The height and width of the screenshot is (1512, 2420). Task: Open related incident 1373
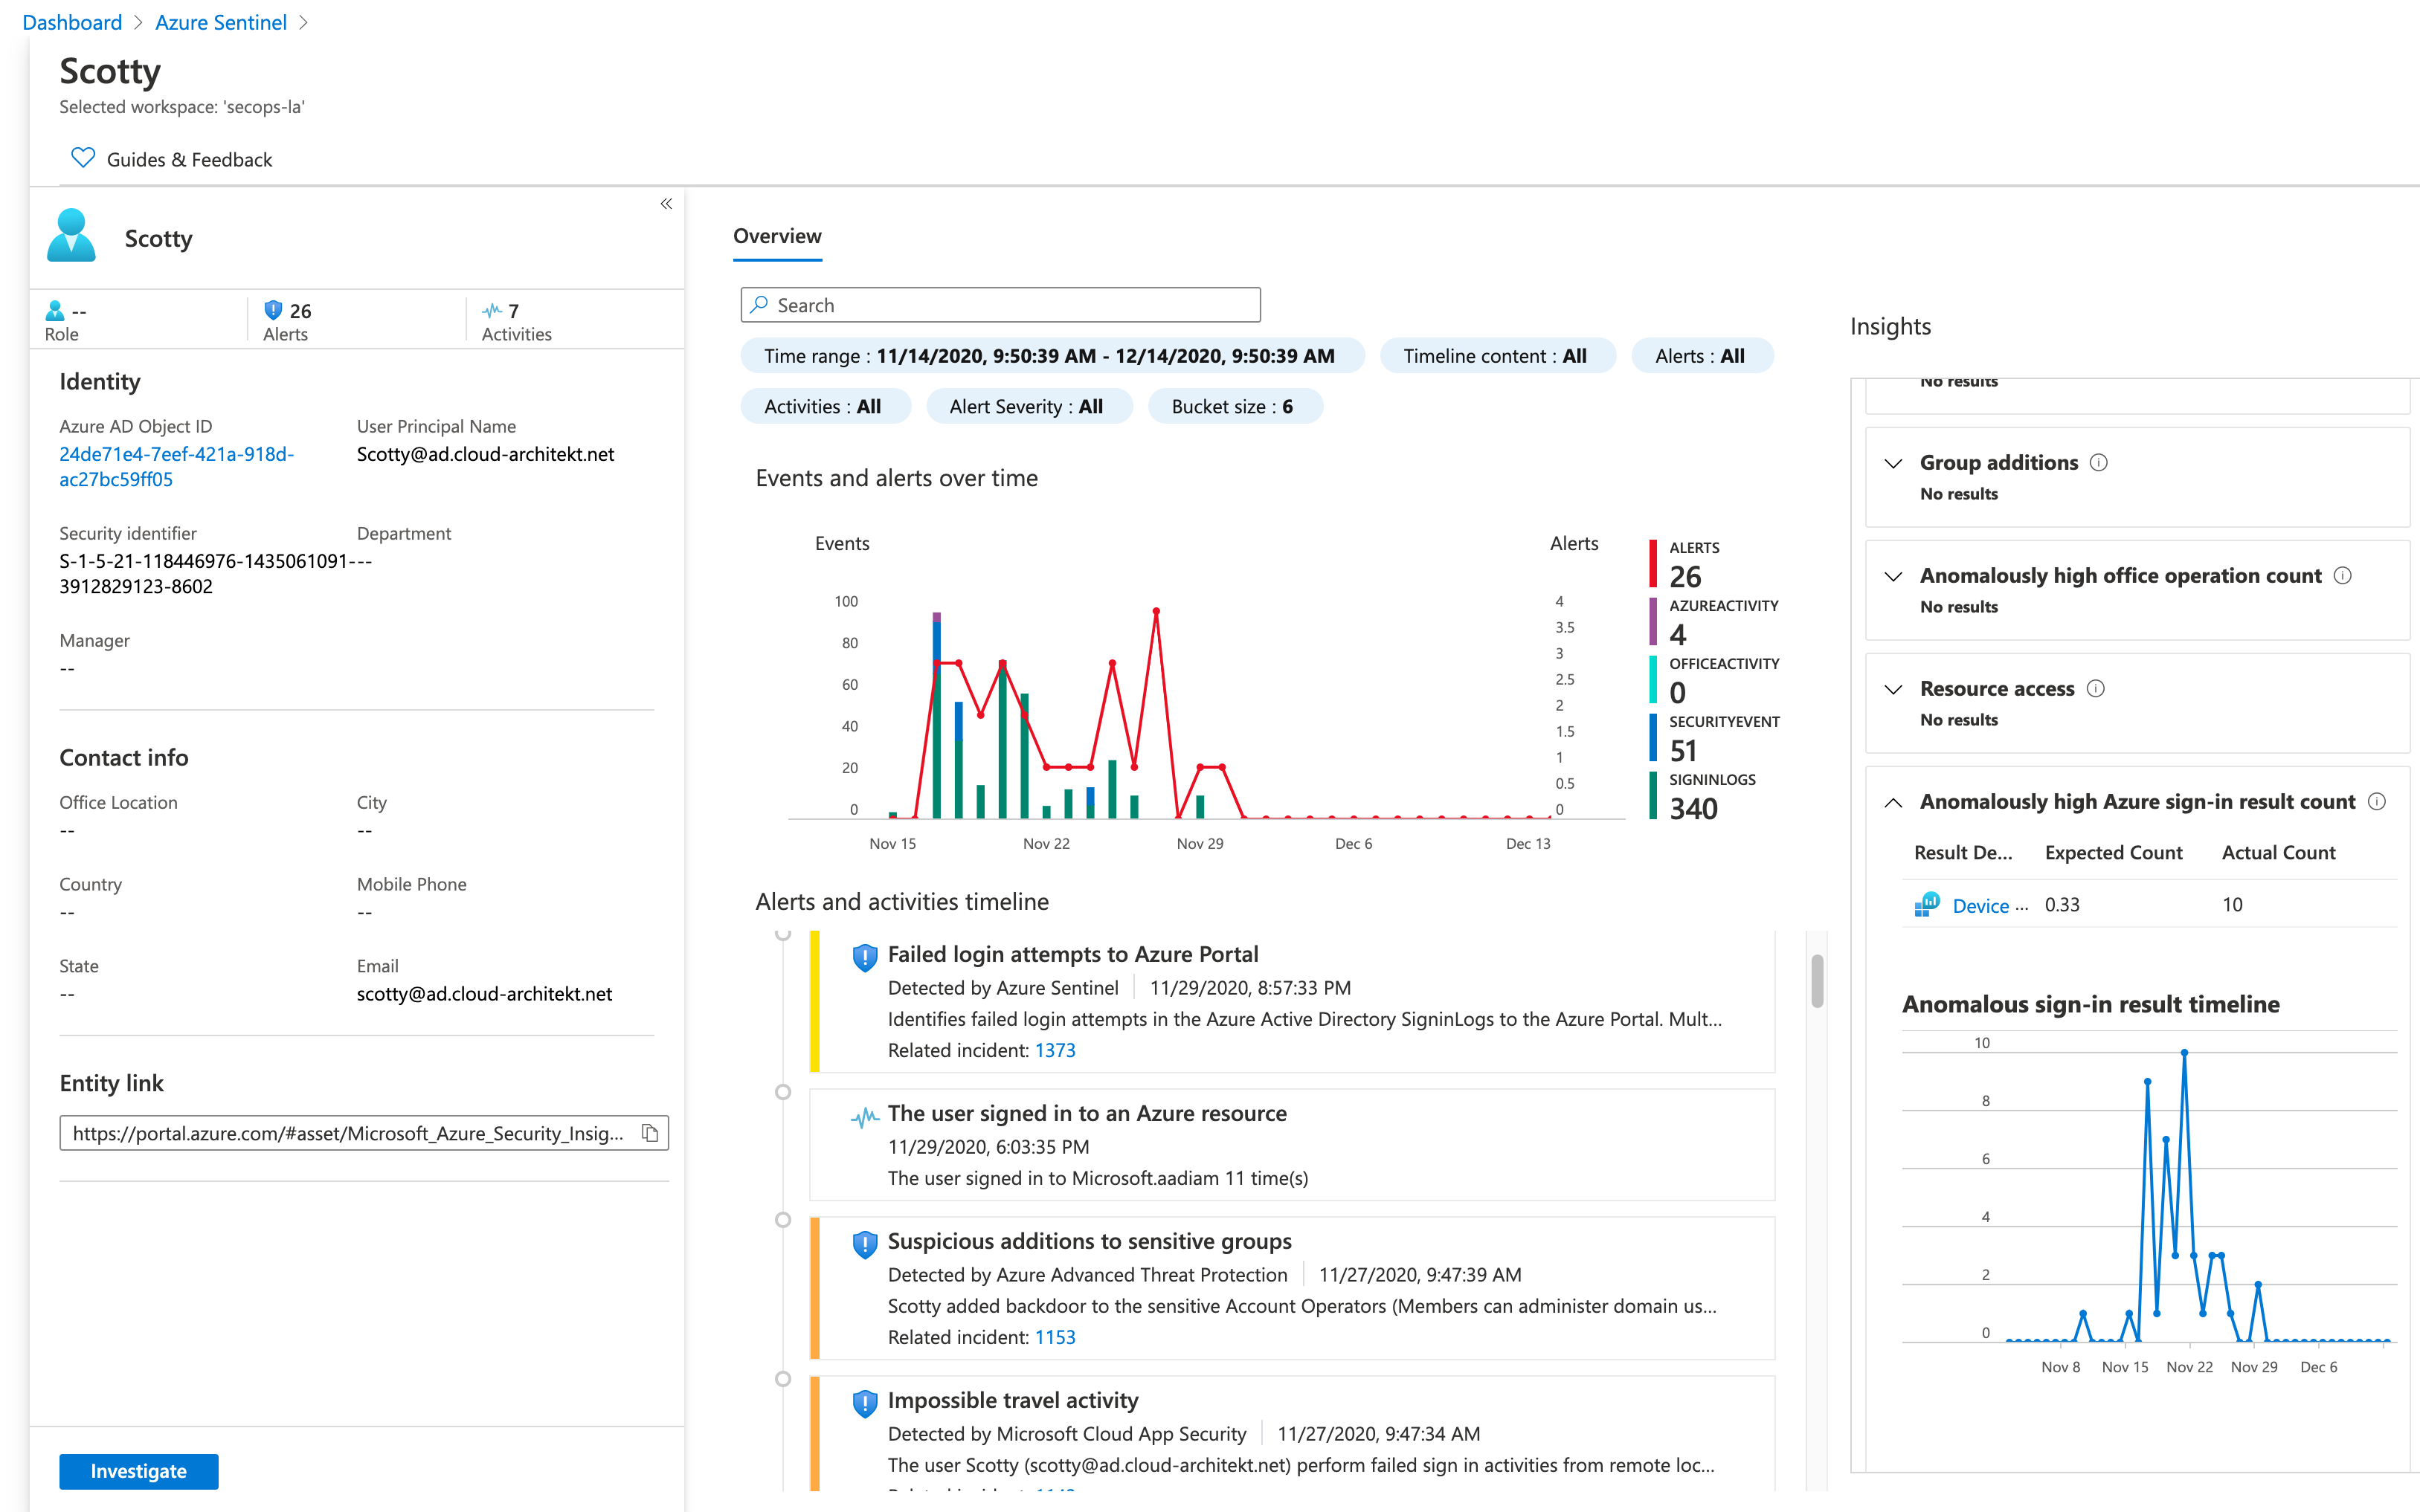[x=1055, y=1050]
